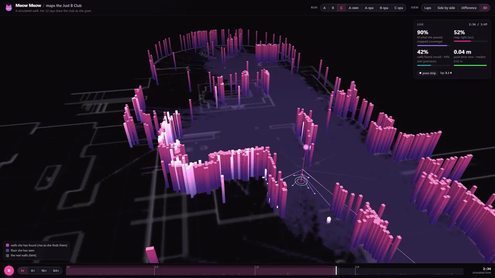Set playback speed to 16×
The height and width of the screenshot is (278, 495).
point(44,271)
